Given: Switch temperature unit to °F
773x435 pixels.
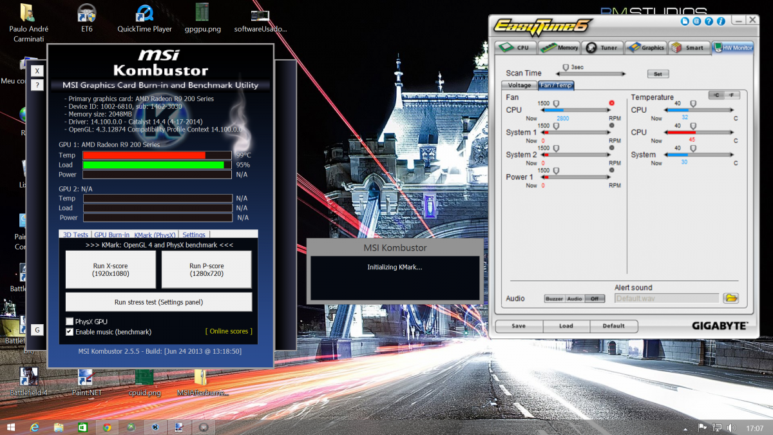Looking at the screenshot, I should (x=732, y=95).
